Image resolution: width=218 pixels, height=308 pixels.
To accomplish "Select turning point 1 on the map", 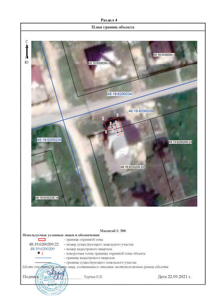I will point(104,121).
